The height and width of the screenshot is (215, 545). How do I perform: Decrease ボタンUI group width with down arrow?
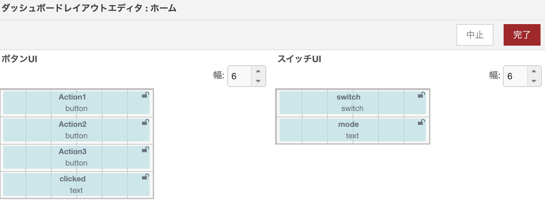click(258, 81)
